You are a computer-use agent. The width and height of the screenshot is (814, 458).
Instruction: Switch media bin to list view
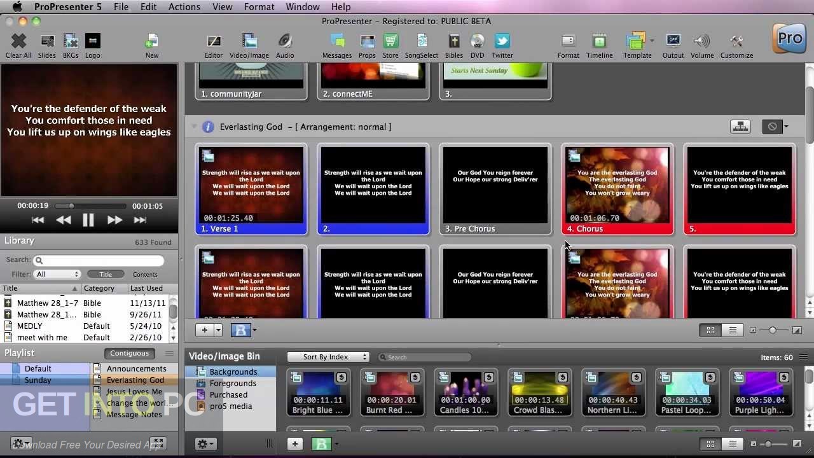(733, 444)
